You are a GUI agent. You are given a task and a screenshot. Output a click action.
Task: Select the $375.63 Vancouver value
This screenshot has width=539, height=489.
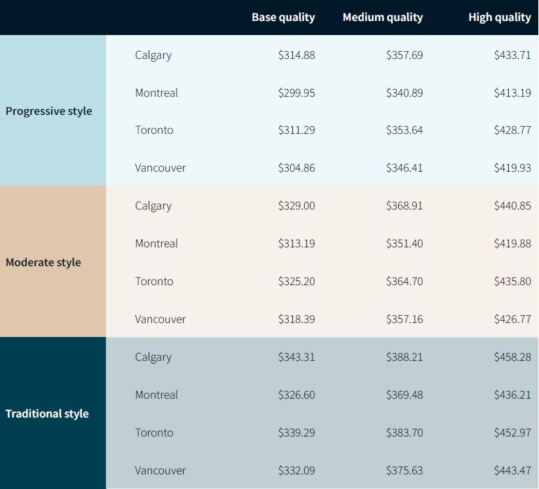coord(404,471)
